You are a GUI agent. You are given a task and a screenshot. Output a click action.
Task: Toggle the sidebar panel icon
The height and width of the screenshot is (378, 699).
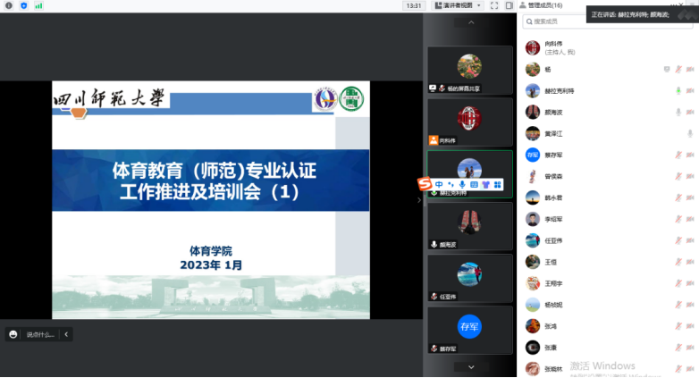click(x=510, y=5)
